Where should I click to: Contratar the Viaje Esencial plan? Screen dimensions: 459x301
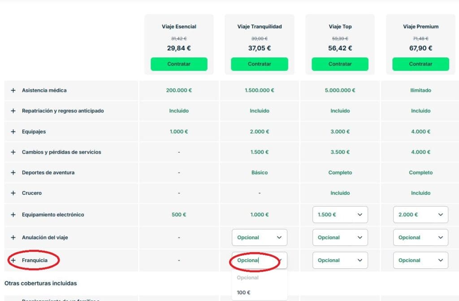(x=179, y=64)
